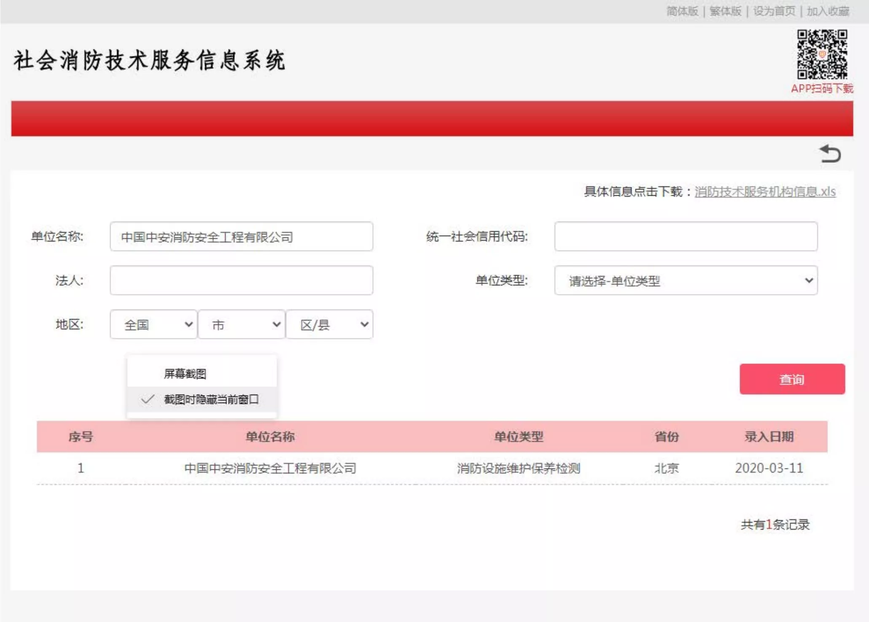Click the 单位名称 input field
The width and height of the screenshot is (869, 622).
(241, 237)
